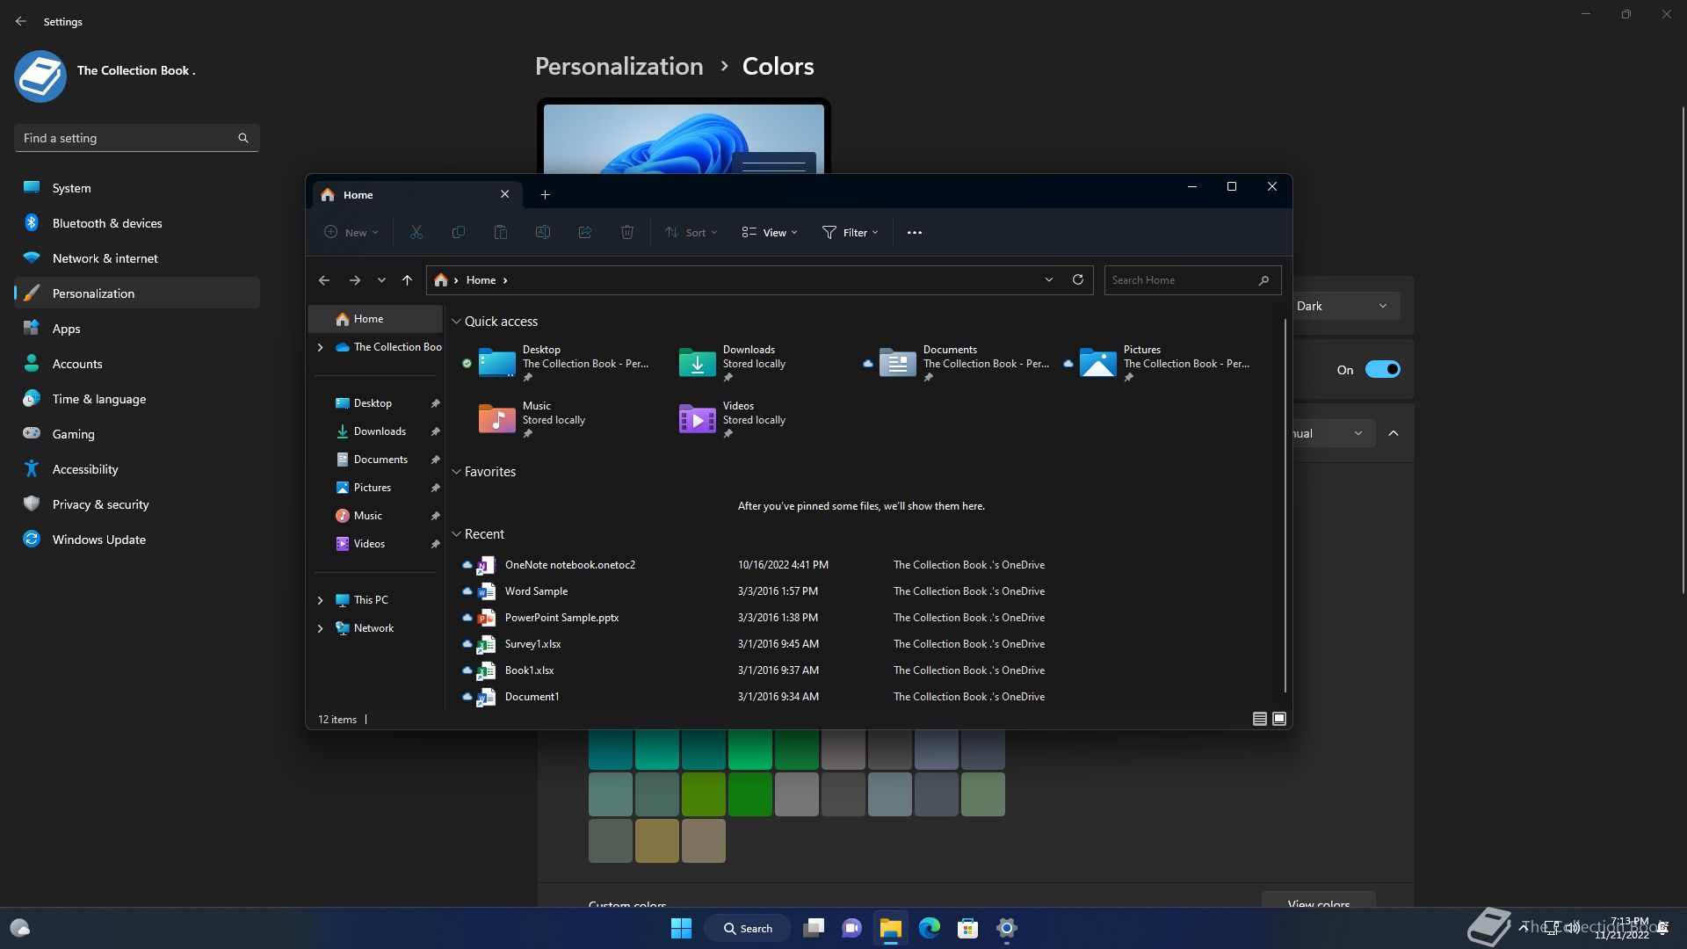Viewport: 1687px width, 949px height.
Task: Click the Personalization breadcrumb link
Action: pyautogui.click(x=619, y=67)
